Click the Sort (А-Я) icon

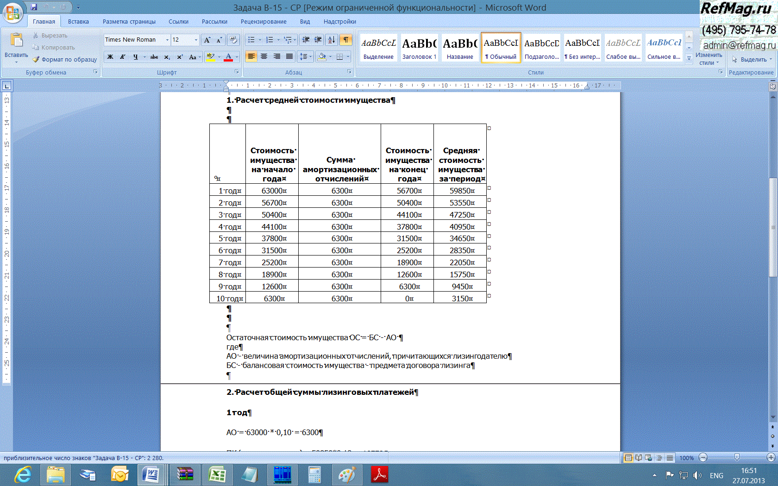click(x=331, y=40)
